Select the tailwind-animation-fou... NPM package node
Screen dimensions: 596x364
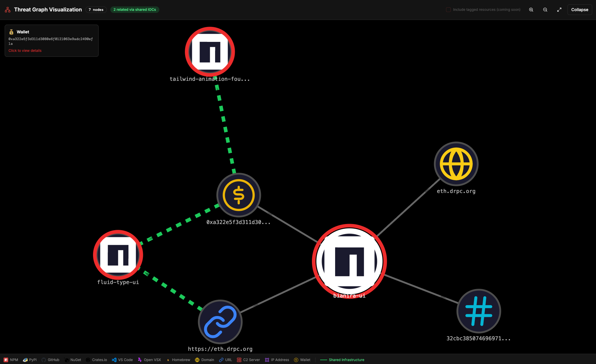click(210, 52)
